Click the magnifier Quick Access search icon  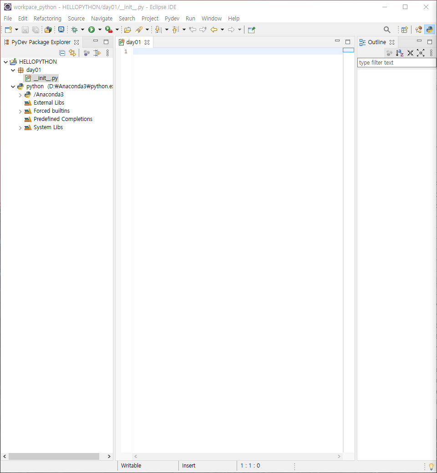pyautogui.click(x=387, y=30)
